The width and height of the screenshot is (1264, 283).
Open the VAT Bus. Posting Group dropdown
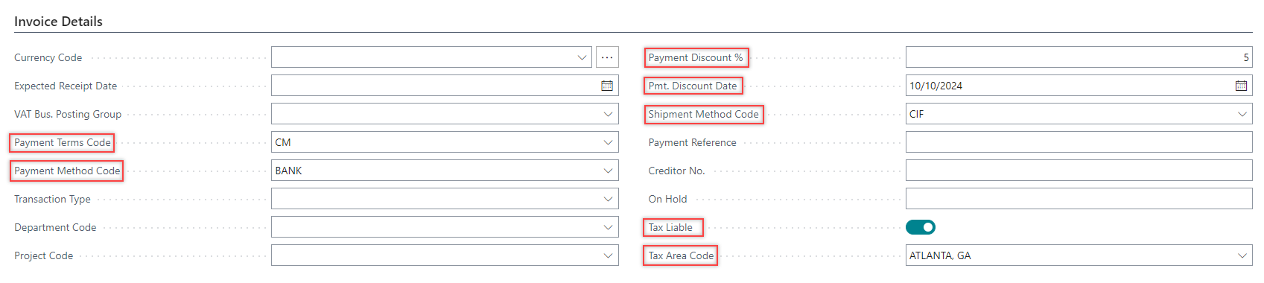pos(608,114)
